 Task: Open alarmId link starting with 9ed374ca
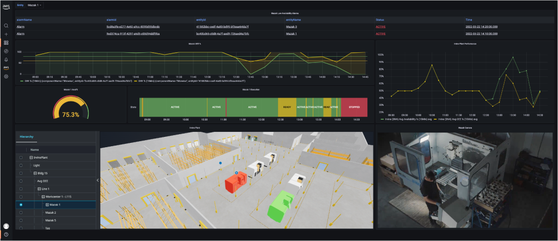133,33
